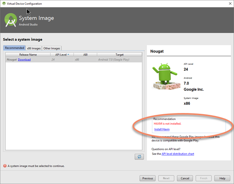Click the Cancel button

click(x=185, y=178)
